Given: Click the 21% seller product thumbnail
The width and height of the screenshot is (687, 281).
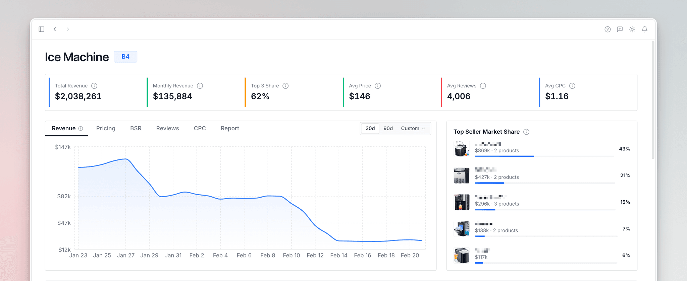Looking at the screenshot, I should (462, 175).
